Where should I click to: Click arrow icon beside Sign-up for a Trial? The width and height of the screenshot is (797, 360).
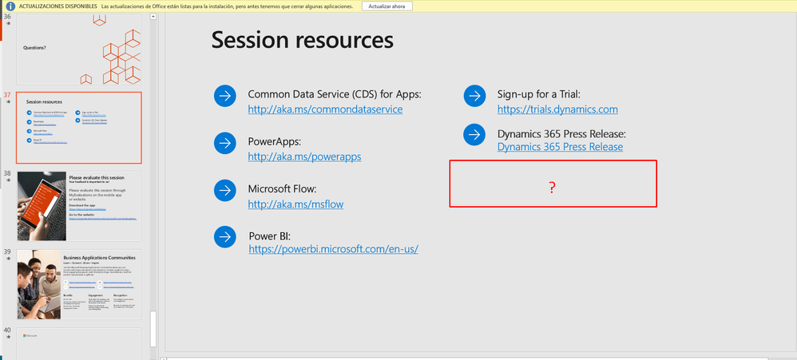[475, 96]
